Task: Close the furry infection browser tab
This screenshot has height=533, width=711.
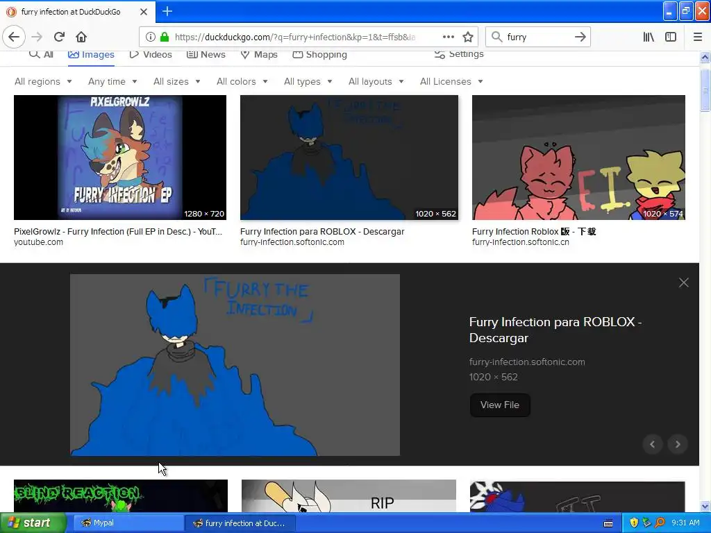Action: [x=143, y=12]
